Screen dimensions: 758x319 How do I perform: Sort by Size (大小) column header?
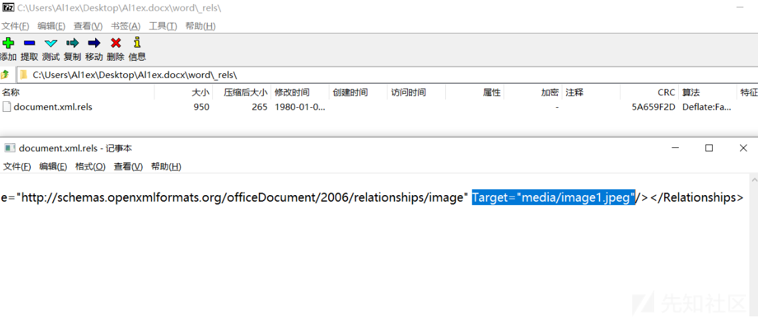pyautogui.click(x=200, y=93)
